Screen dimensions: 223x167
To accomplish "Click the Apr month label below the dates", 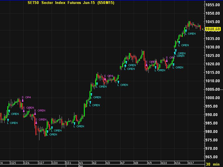I will (x=81, y=166).
